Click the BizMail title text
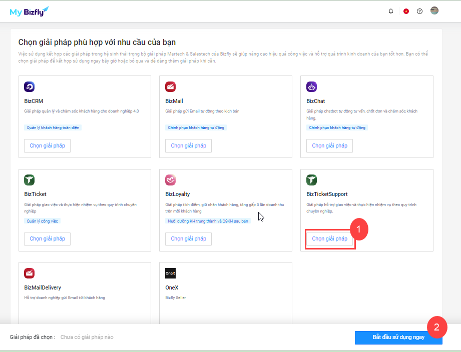461x352 pixels. pyautogui.click(x=174, y=101)
